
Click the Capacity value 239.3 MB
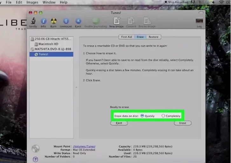pos(153,146)
